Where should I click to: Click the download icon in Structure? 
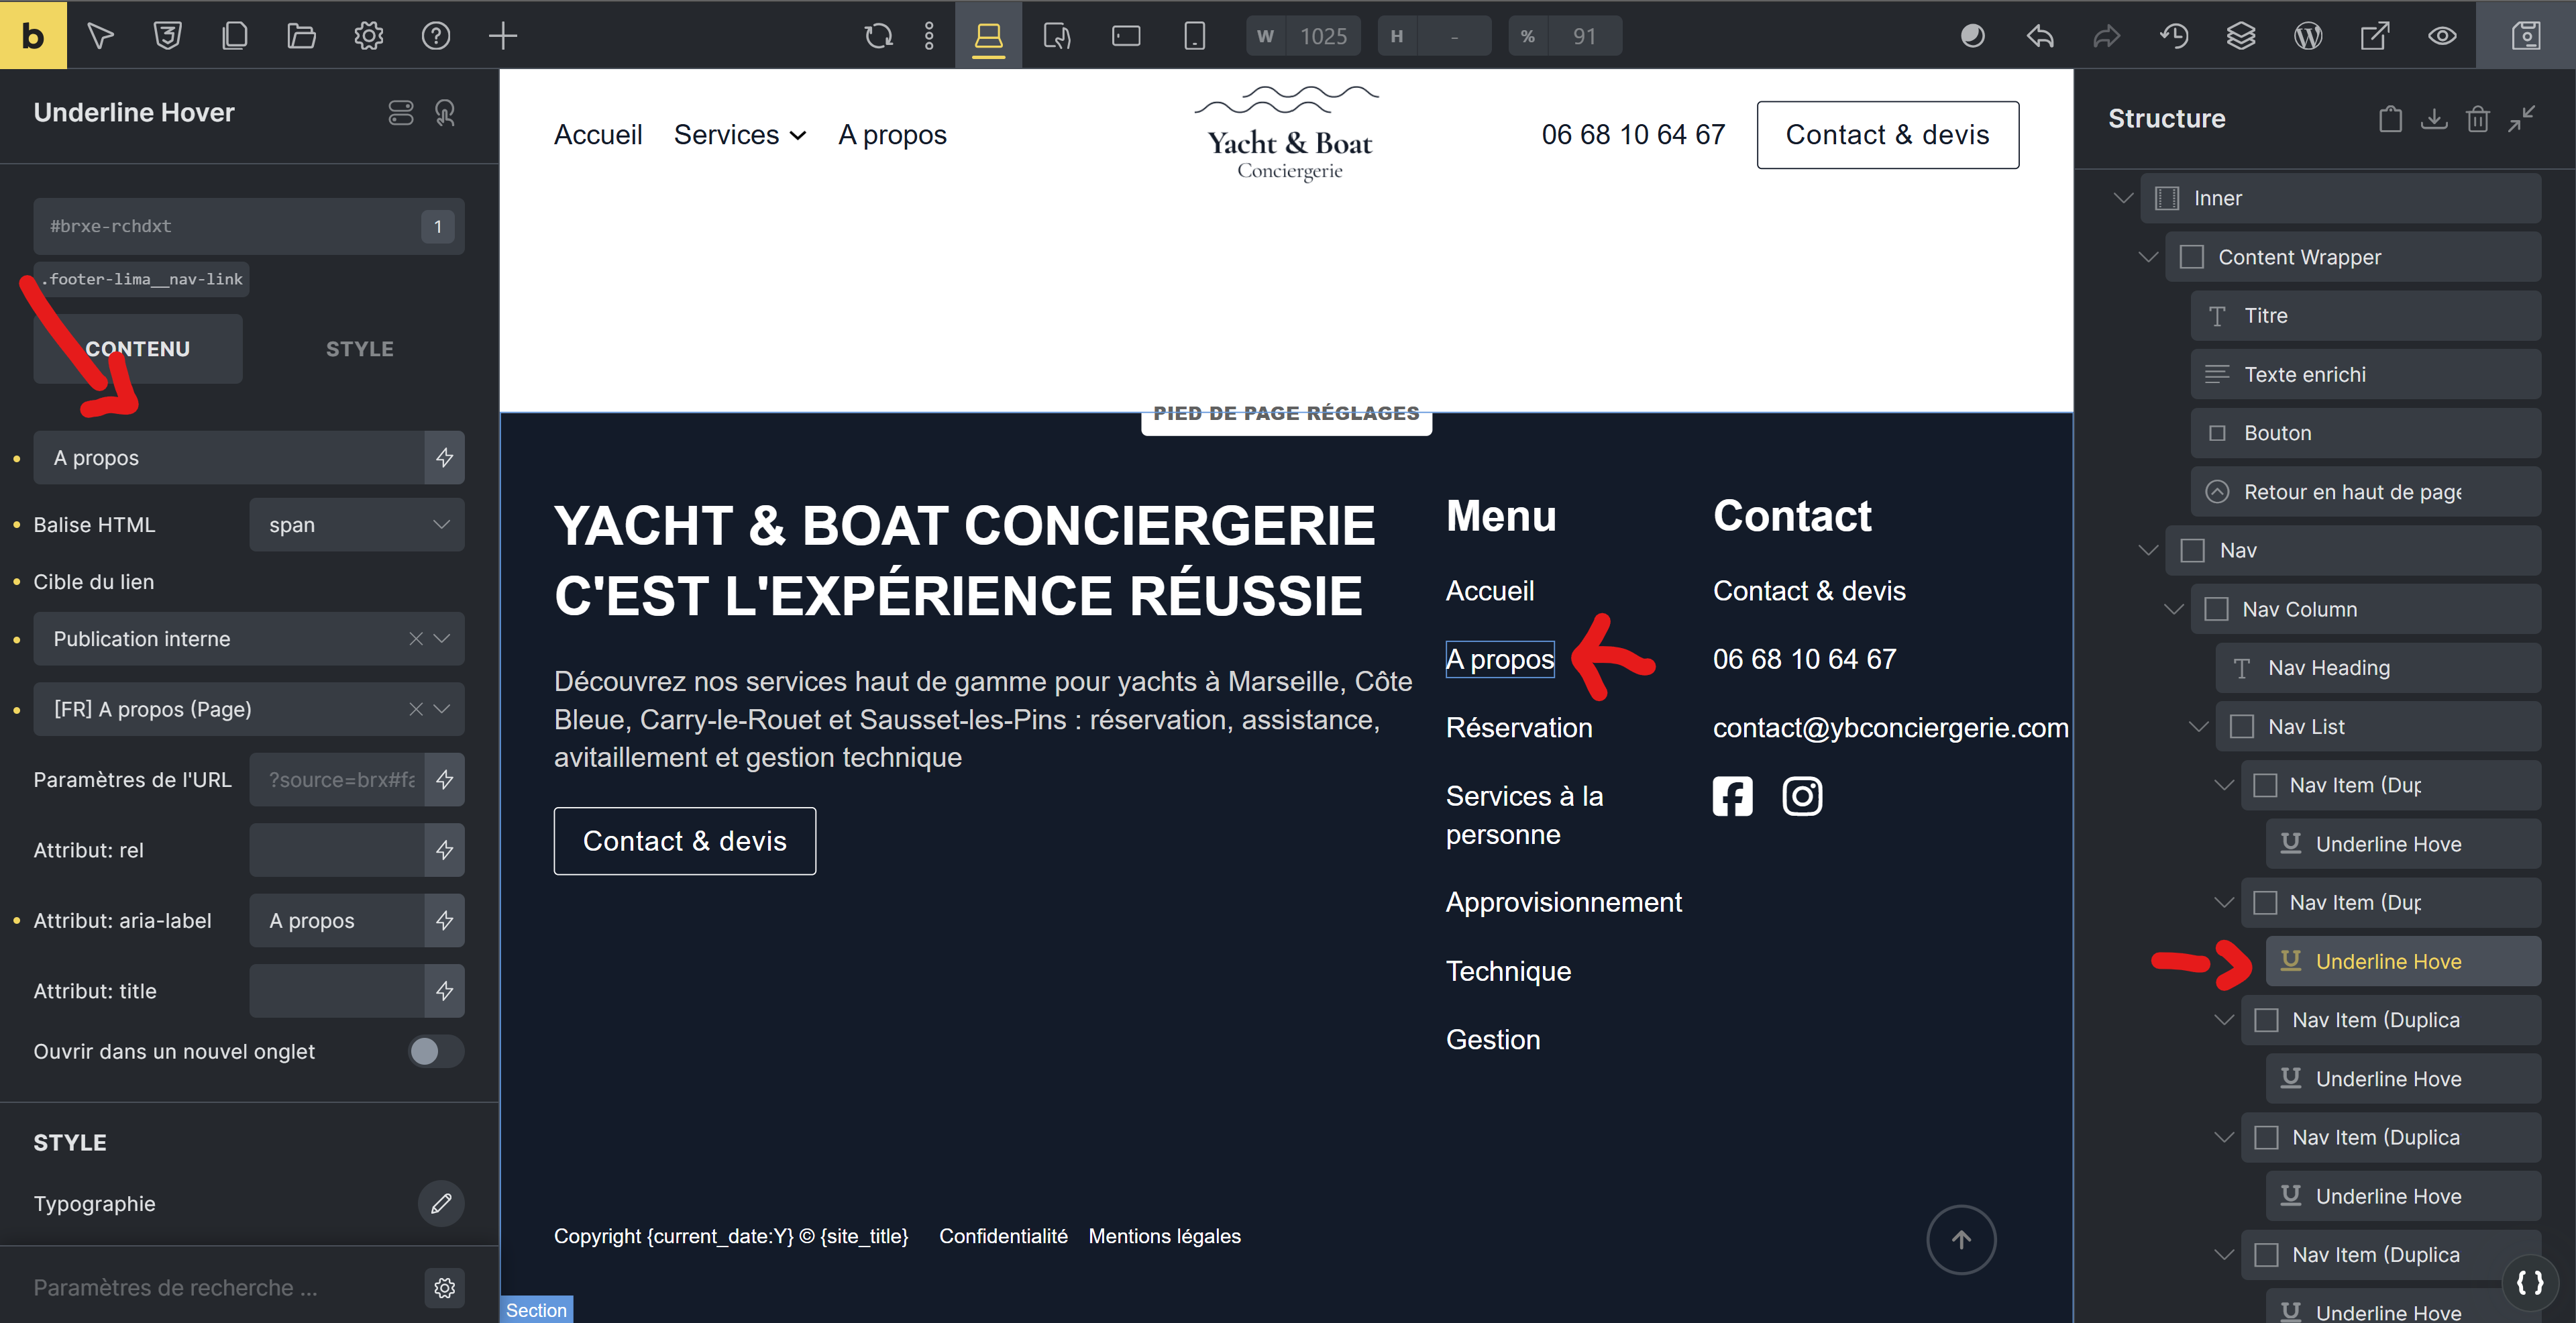pyautogui.click(x=2434, y=119)
